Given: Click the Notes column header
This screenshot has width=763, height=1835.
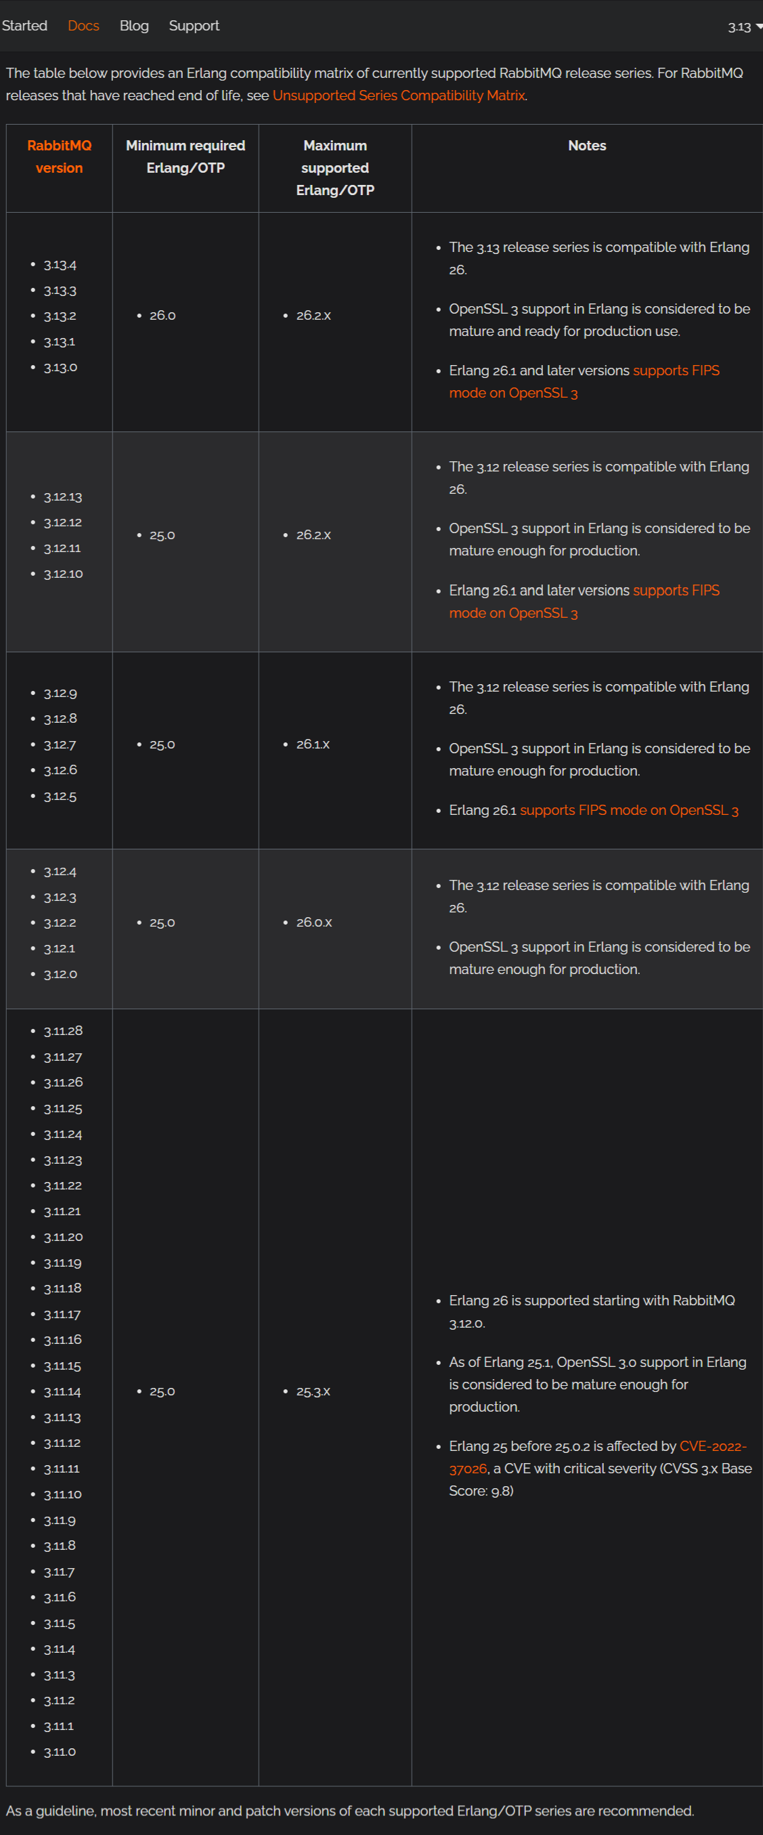Looking at the screenshot, I should coord(587,146).
